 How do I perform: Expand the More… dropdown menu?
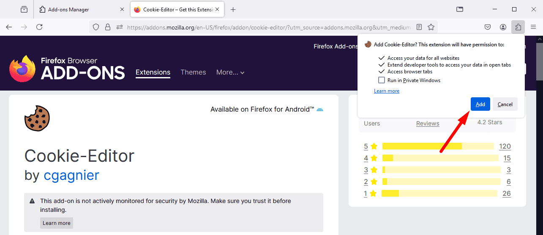(x=230, y=72)
